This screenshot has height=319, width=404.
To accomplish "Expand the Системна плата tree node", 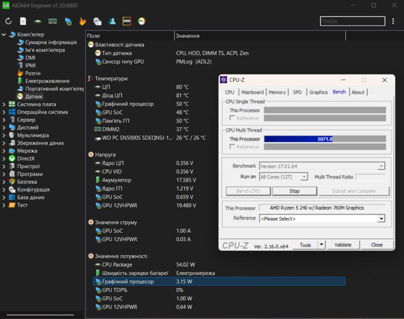I will tap(4, 104).
